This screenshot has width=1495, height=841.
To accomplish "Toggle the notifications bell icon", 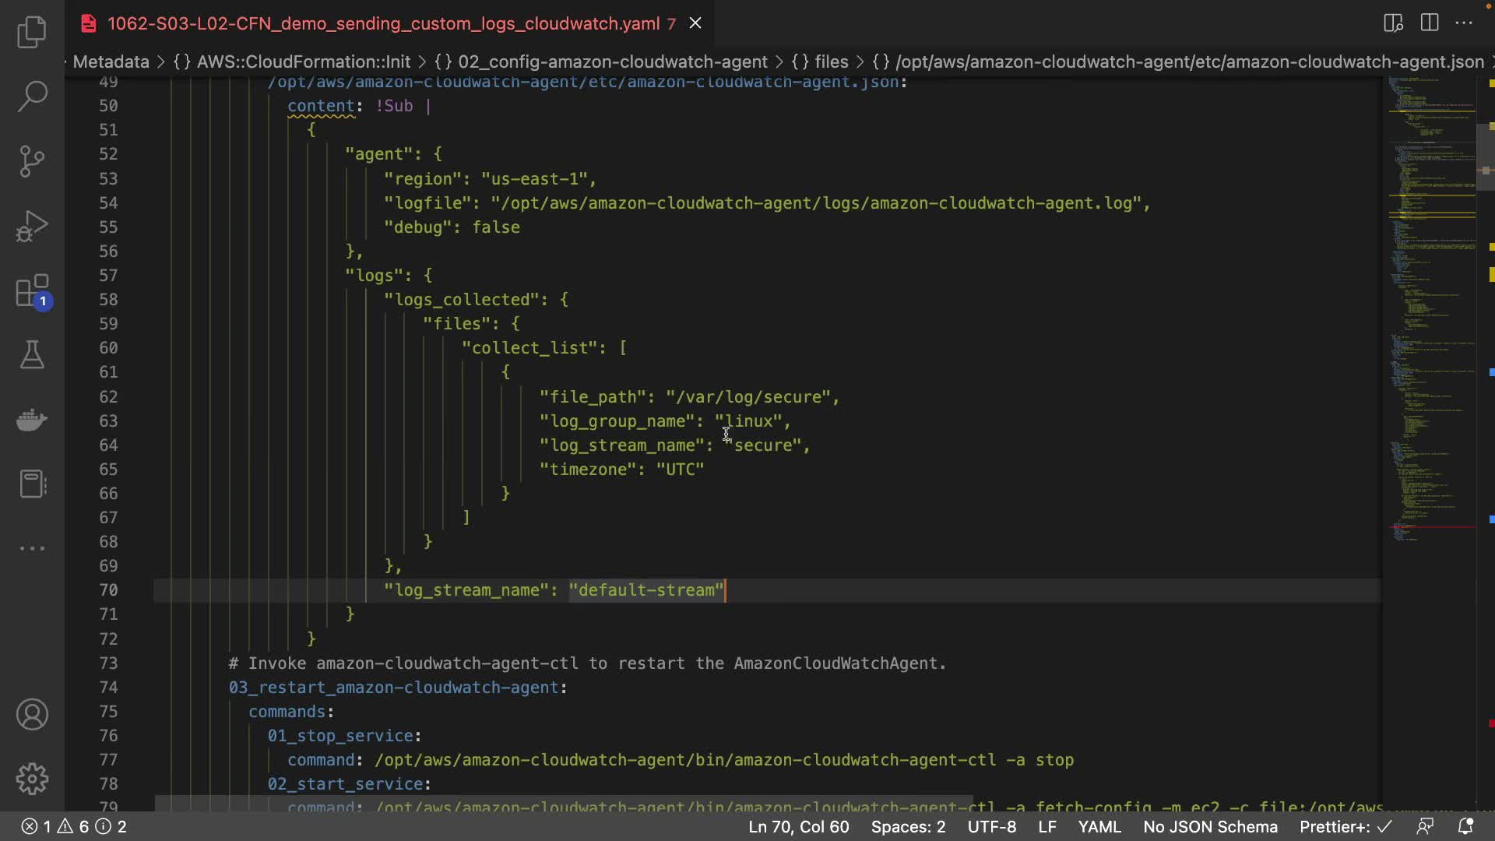I will 1465,826.
